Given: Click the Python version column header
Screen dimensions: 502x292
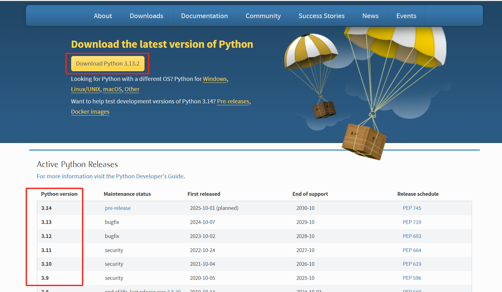Looking at the screenshot, I should click(59, 194).
